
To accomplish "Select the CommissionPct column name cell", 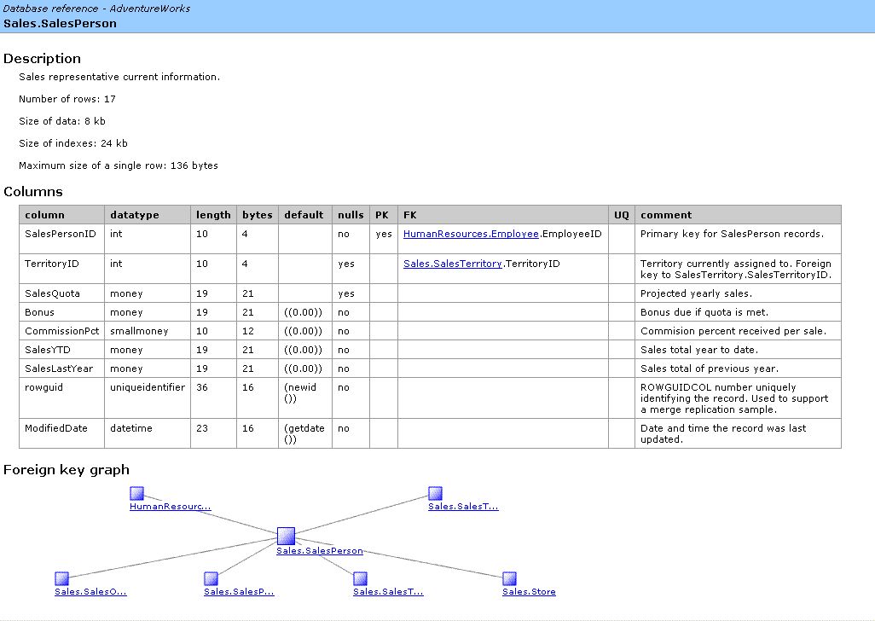I will (x=61, y=331).
